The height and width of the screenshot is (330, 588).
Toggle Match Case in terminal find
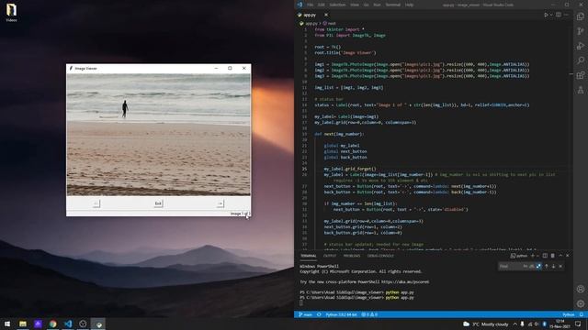pyautogui.click(x=525, y=266)
